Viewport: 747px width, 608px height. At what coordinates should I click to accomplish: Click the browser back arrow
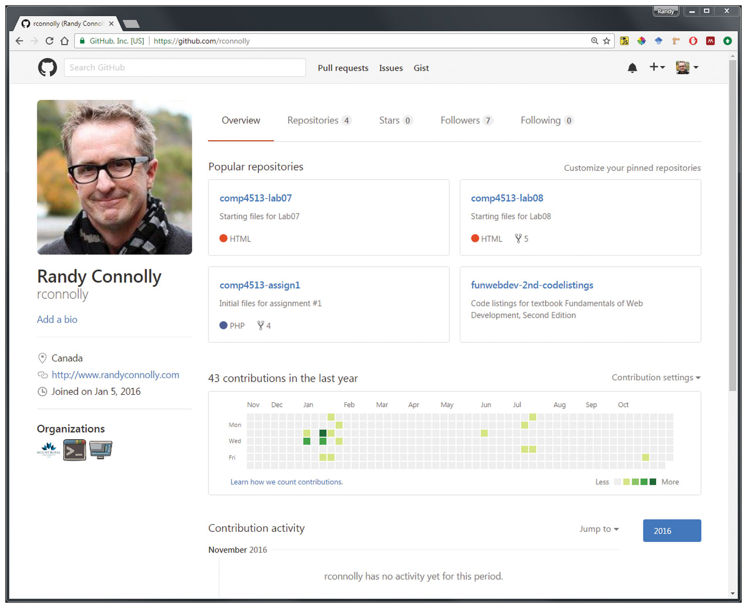coord(19,41)
